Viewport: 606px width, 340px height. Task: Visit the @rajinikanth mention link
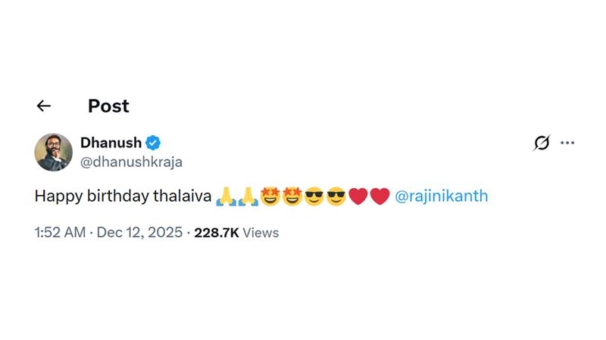[x=442, y=196]
